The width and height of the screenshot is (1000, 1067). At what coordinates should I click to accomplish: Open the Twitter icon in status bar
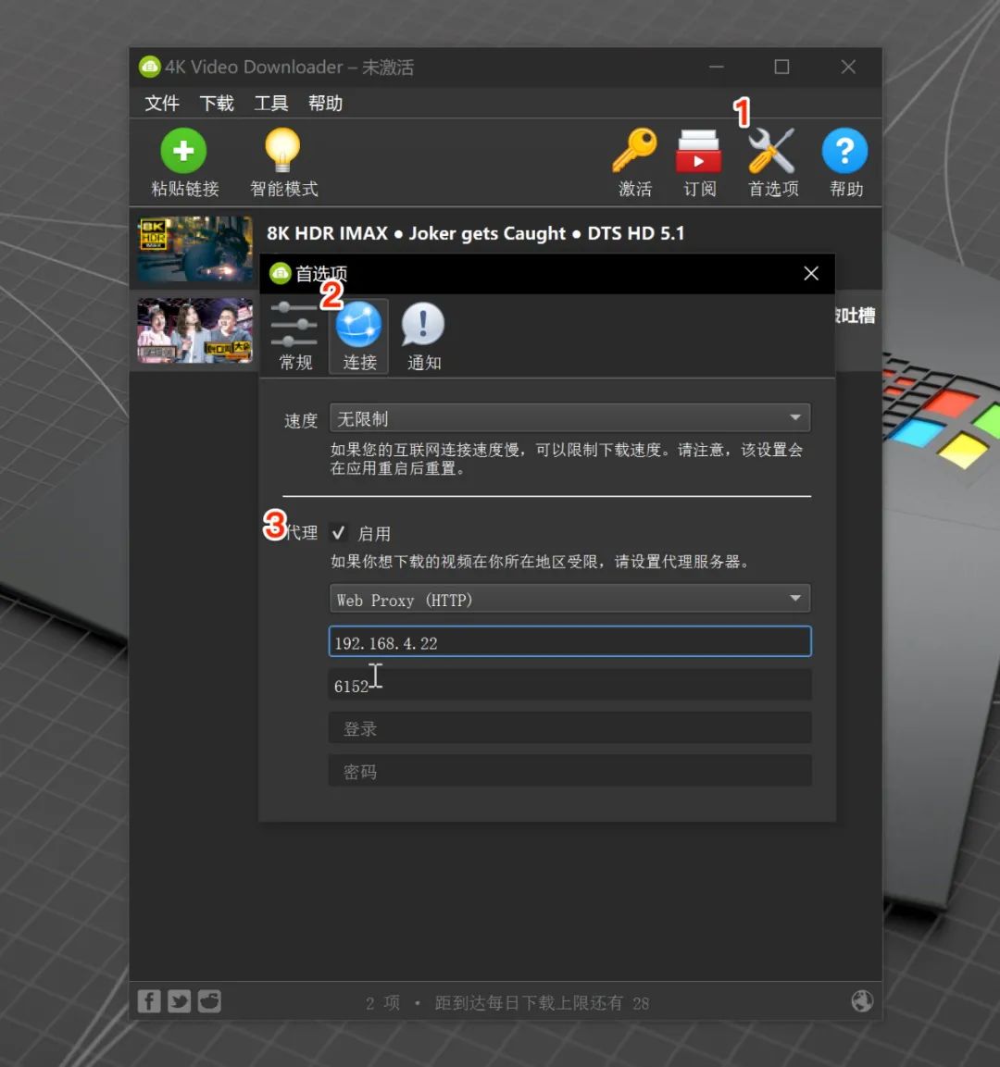click(179, 1001)
